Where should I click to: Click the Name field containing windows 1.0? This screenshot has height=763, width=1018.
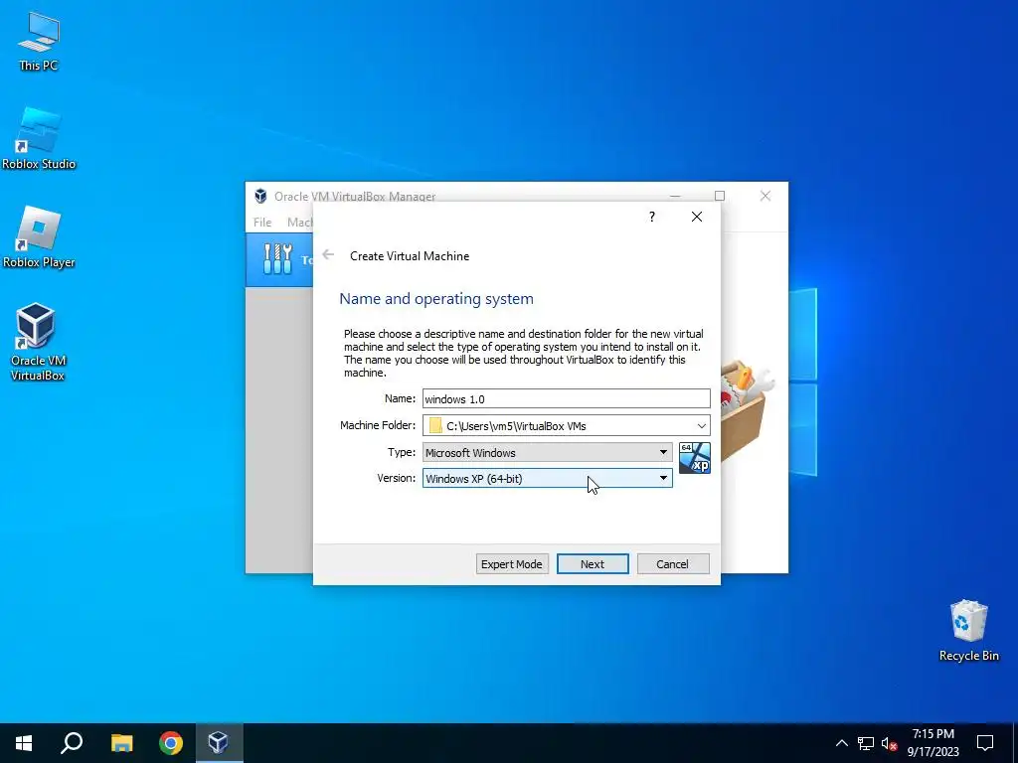click(566, 398)
